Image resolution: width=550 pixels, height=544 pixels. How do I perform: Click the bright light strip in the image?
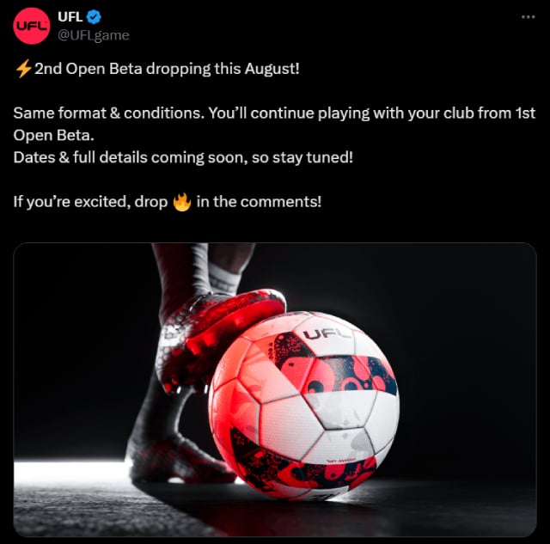click(x=70, y=472)
